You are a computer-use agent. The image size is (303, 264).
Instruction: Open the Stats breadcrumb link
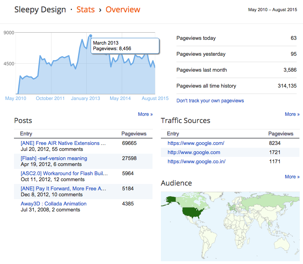click(x=86, y=10)
